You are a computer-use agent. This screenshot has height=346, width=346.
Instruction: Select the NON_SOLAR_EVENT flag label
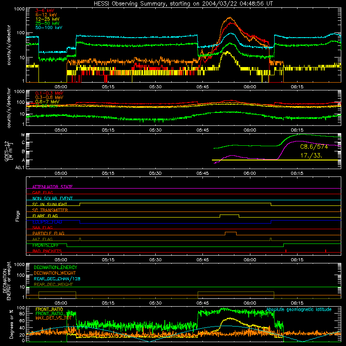[x=52, y=199]
